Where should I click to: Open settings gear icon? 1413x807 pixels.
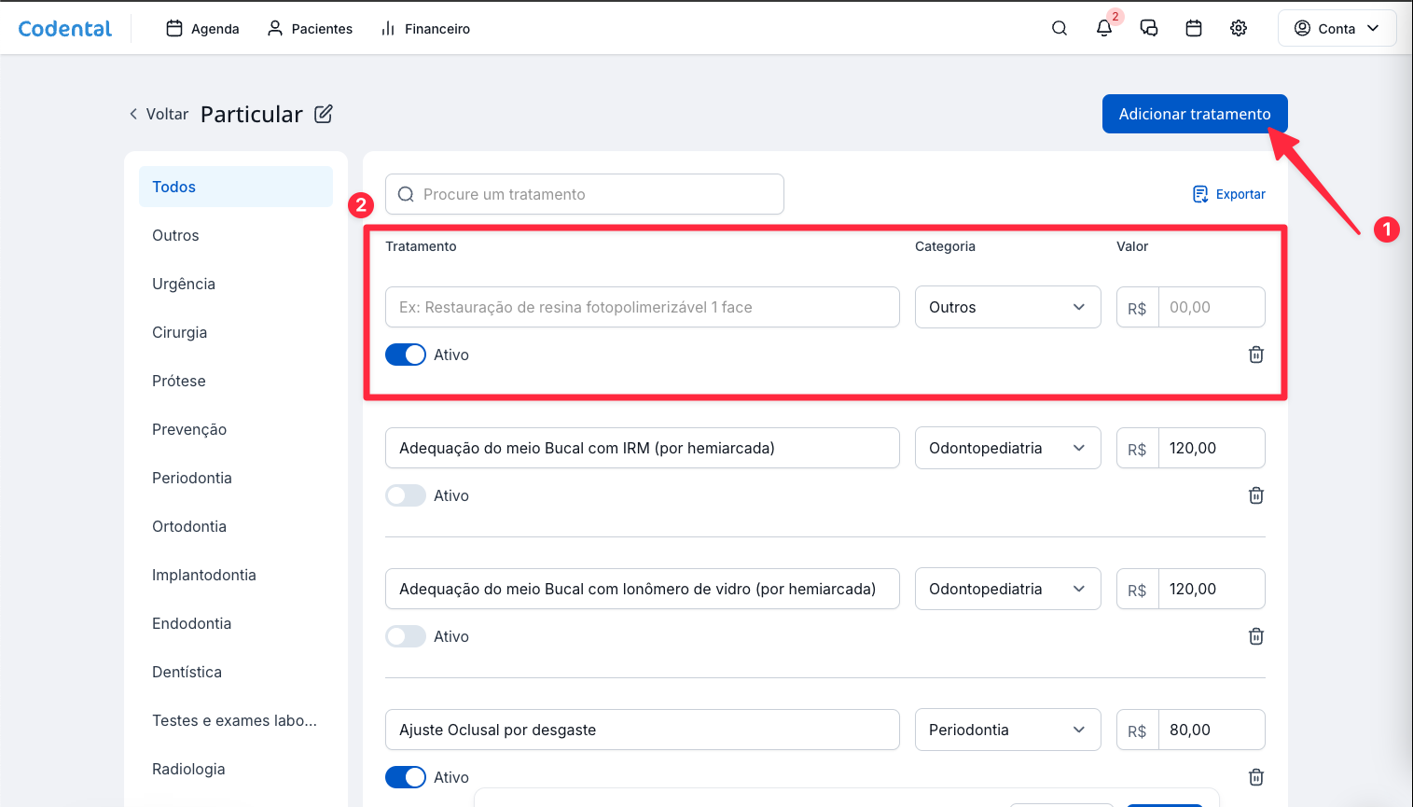point(1239,28)
